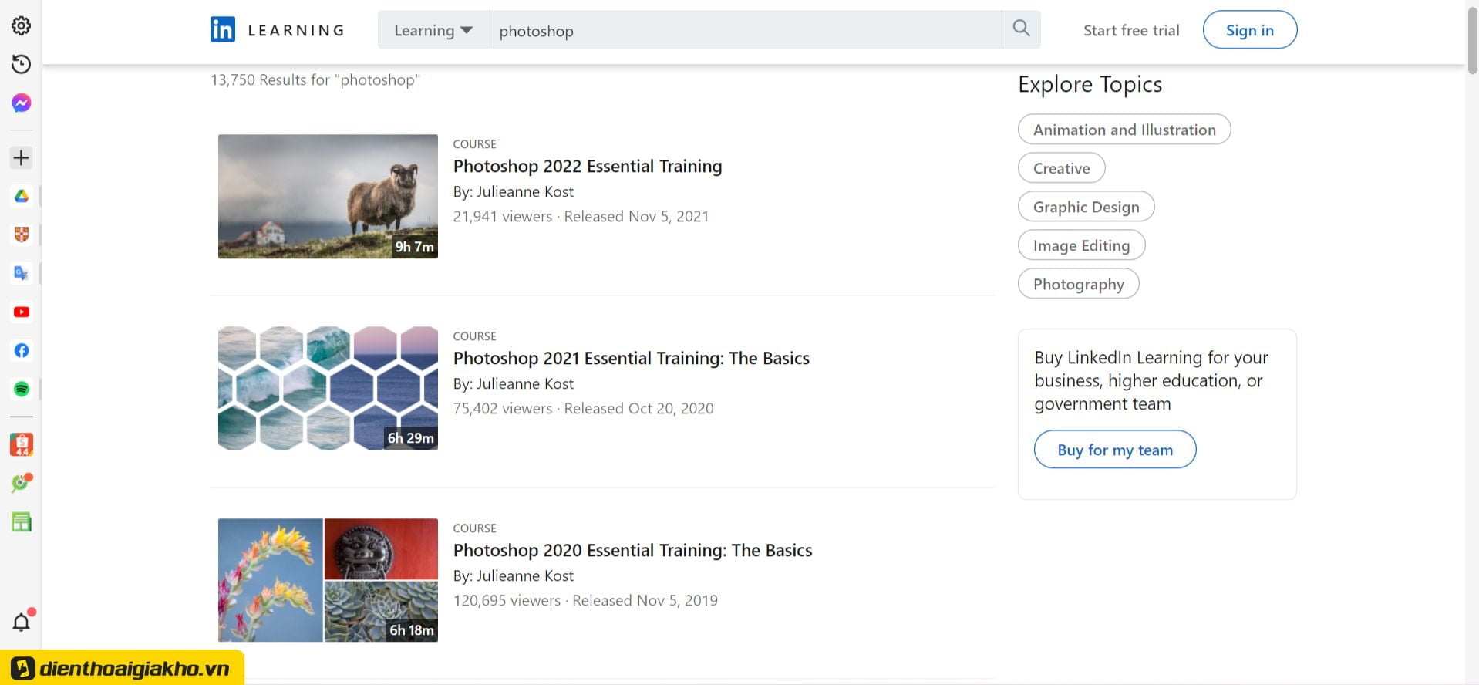Click the Buy for my team button

tap(1114, 450)
